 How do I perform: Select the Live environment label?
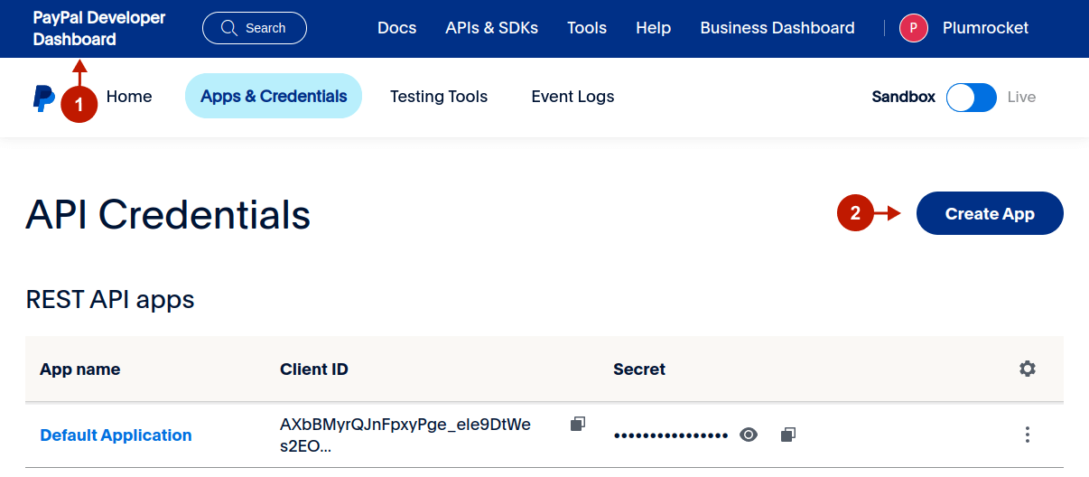tap(1021, 98)
